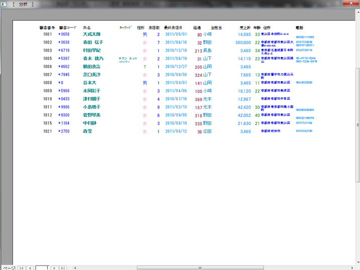Click the 分析 window title text
The width and height of the screenshot is (360, 270).
pyautogui.click(x=23, y=4)
